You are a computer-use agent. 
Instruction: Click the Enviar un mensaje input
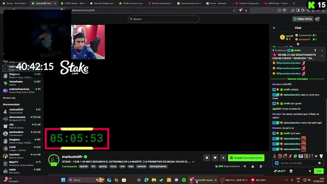click(298, 163)
